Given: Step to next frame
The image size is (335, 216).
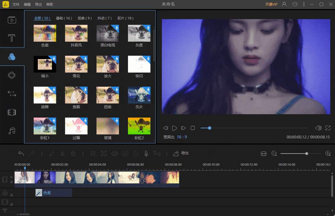Looking at the screenshot, I should click(183, 128).
